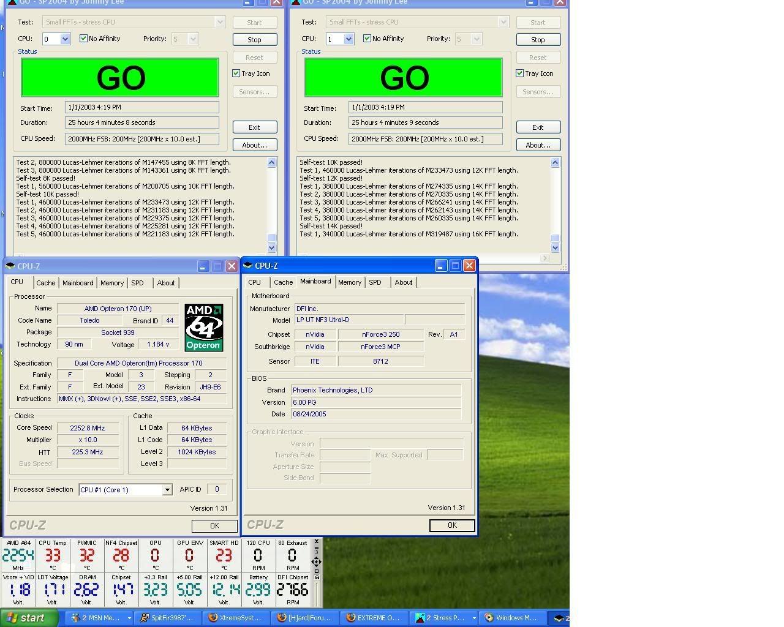Open the SPD tab in right CPU-Z window
Viewport: 784px width, 627px height.
tap(375, 282)
